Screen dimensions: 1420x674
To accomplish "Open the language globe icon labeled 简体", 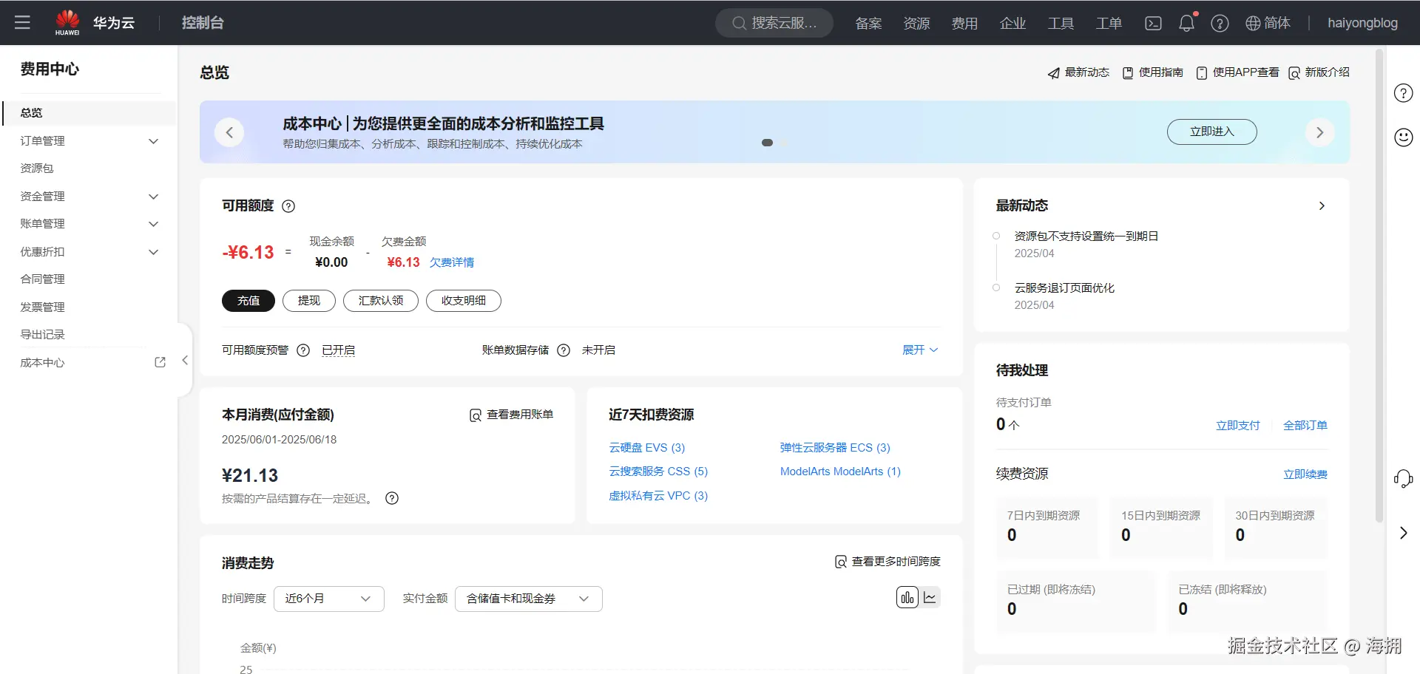I will click(x=1253, y=23).
